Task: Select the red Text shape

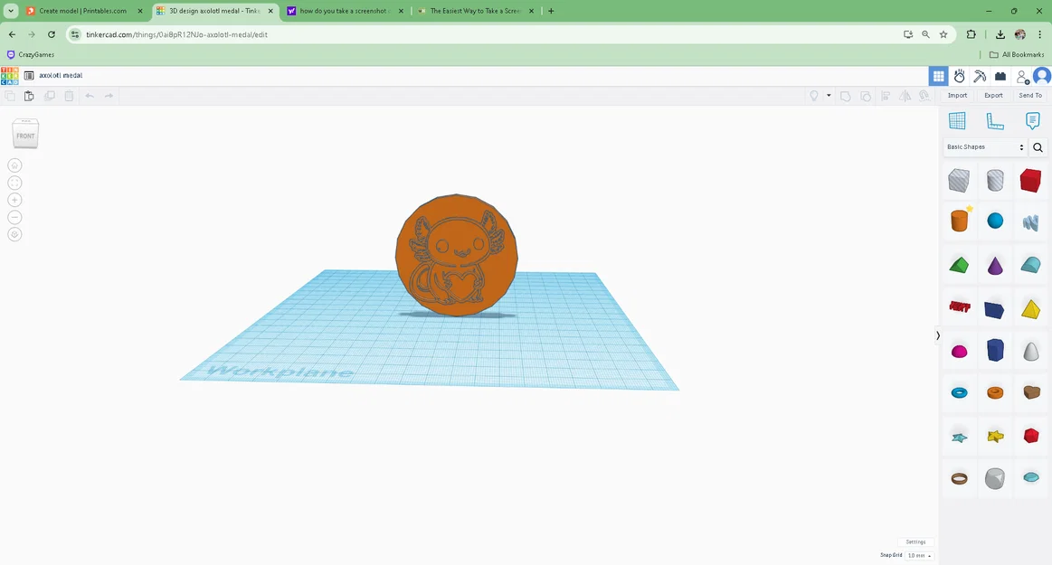Action: (960, 307)
